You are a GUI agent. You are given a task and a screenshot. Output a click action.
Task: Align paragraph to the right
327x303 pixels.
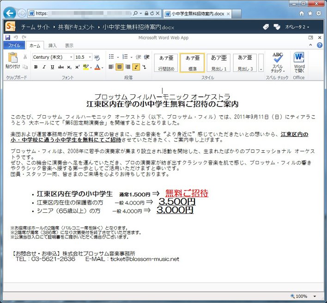click(x=127, y=67)
